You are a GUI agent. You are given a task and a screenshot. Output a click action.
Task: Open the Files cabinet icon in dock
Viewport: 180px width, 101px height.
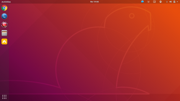point(4,33)
